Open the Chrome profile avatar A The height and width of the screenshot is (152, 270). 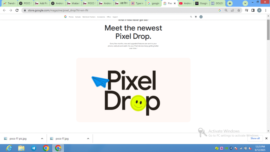(x=259, y=10)
